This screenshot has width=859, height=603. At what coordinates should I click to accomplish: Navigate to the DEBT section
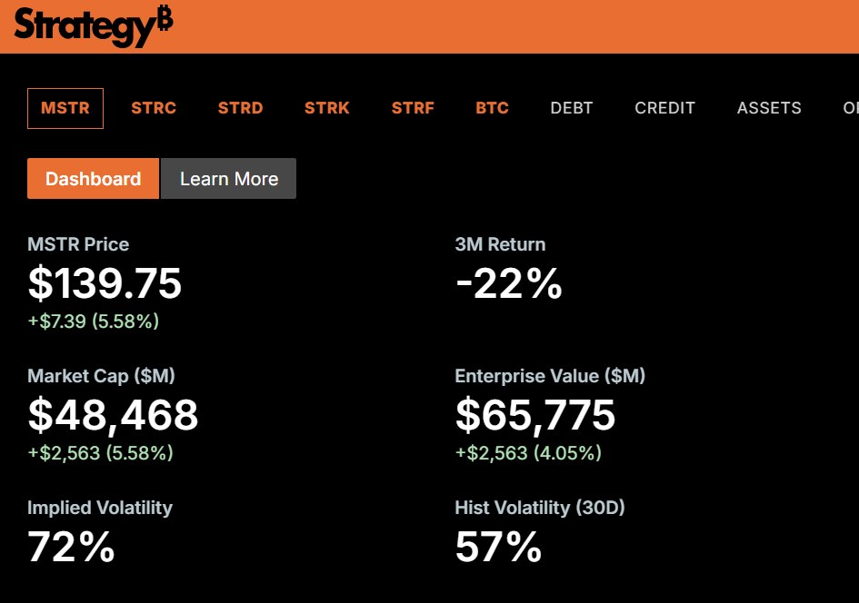click(571, 108)
